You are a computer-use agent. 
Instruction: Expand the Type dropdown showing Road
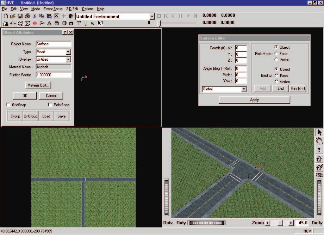(68, 52)
